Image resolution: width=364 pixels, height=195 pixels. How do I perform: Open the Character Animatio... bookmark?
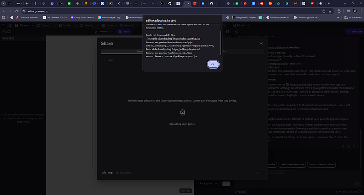28,17
